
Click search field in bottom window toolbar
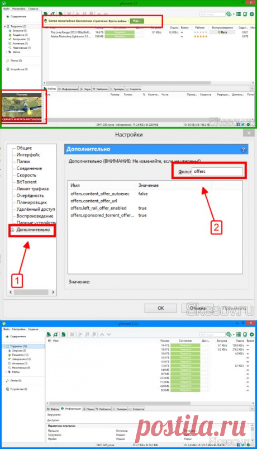tap(212, 334)
